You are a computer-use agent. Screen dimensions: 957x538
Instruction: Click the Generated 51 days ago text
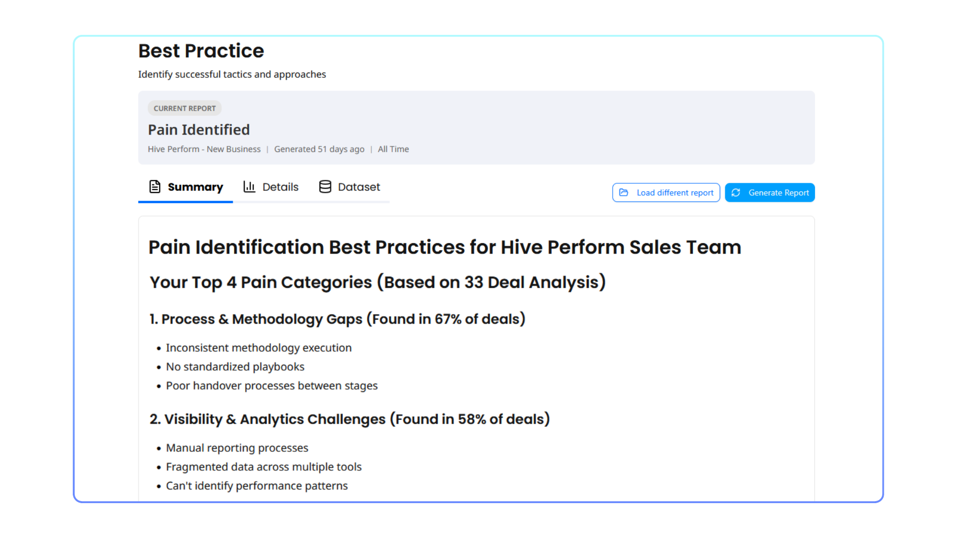tap(319, 149)
